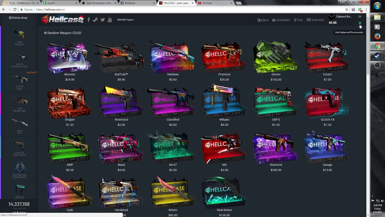Open the Beast case $4.00
Image resolution: width=385 pixels, height=217 pixels.
[x=121, y=152]
